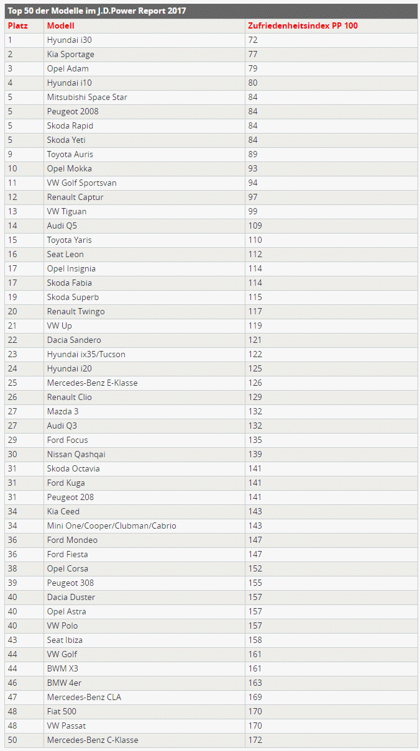Click the rank number 50
Screen dimensions: 420x751
click(12, 740)
